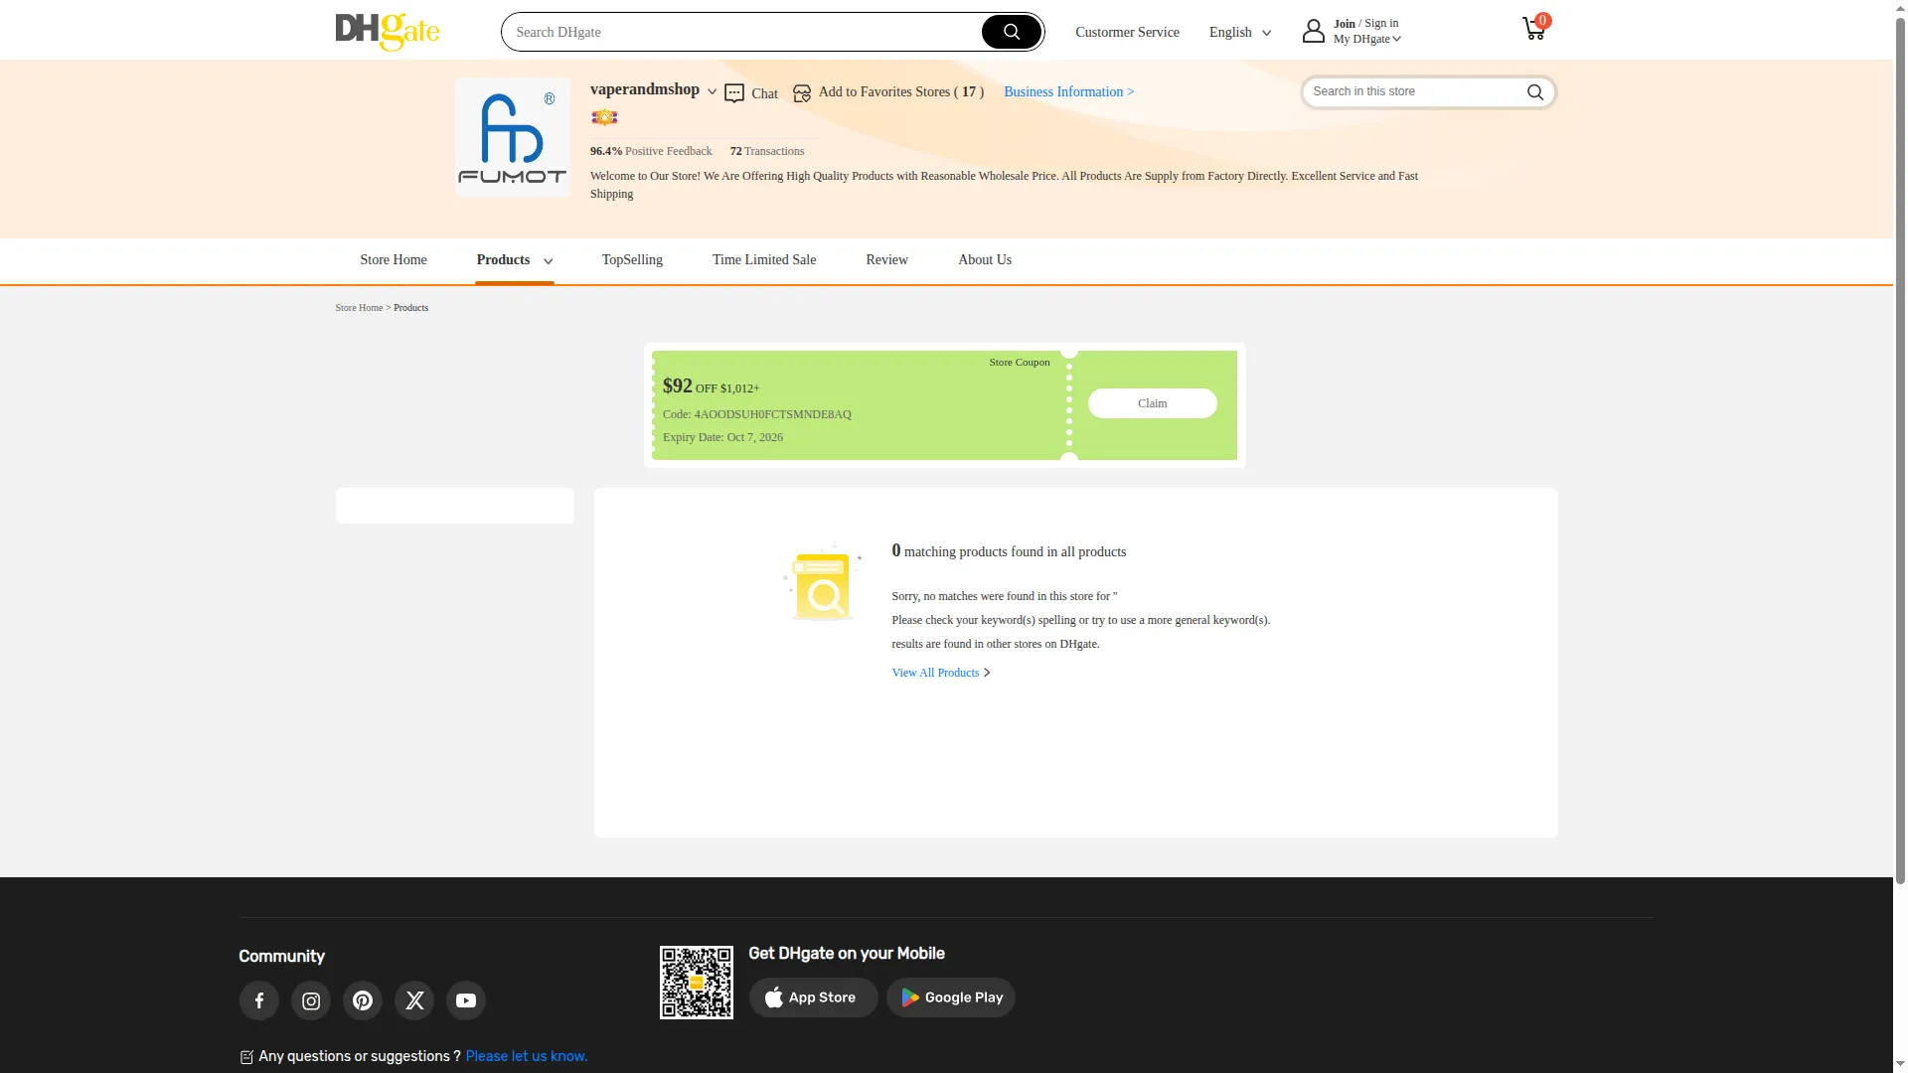Click the Chat speech bubble icon
Viewport: 1908px width, 1073px height.
[734, 93]
